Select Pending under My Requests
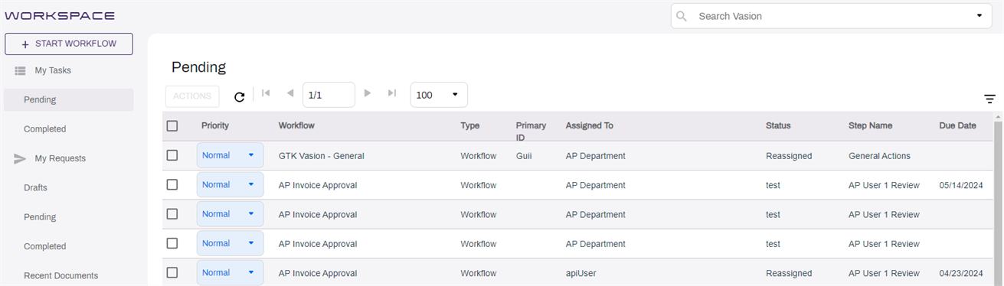The height and width of the screenshot is (286, 1004). tap(40, 217)
